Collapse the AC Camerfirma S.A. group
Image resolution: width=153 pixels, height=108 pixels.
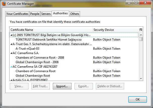[11, 53]
